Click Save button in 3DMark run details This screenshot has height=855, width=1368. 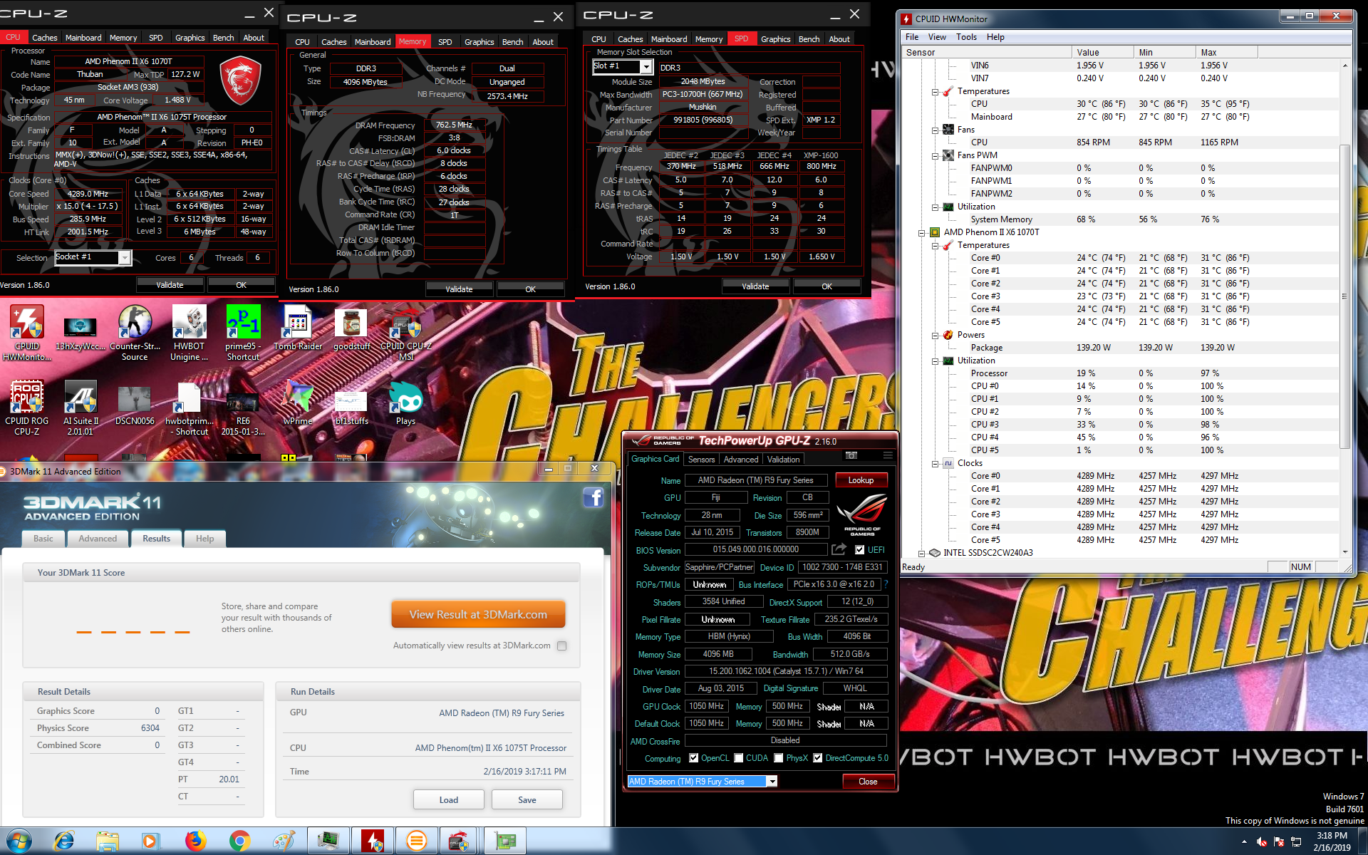click(x=527, y=799)
